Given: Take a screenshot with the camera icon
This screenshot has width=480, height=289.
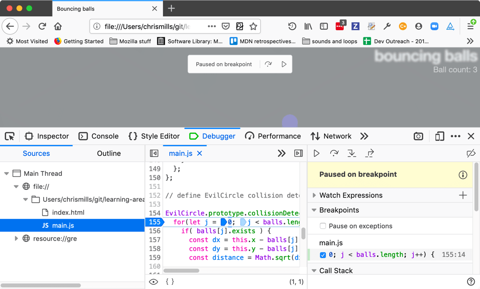Looking at the screenshot, I should coord(418,136).
